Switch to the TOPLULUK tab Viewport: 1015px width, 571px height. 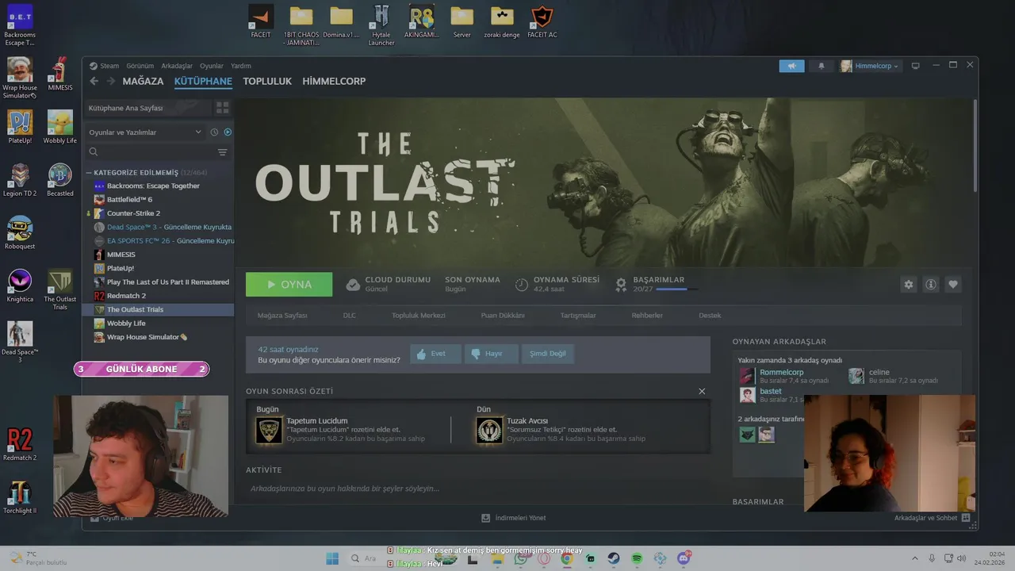[267, 81]
